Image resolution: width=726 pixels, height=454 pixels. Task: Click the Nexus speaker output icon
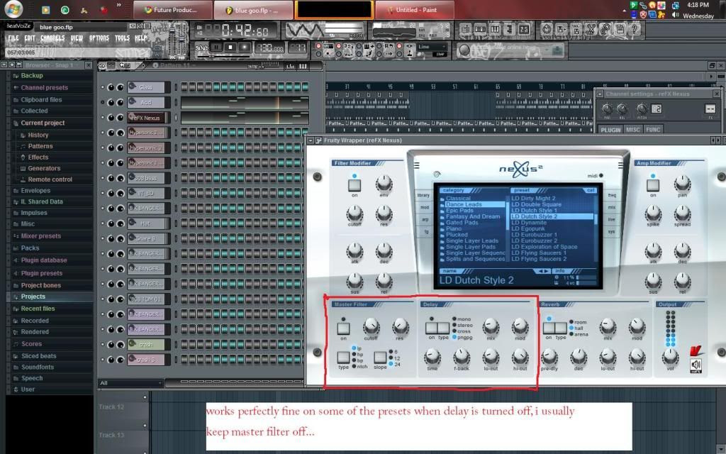coord(696,365)
